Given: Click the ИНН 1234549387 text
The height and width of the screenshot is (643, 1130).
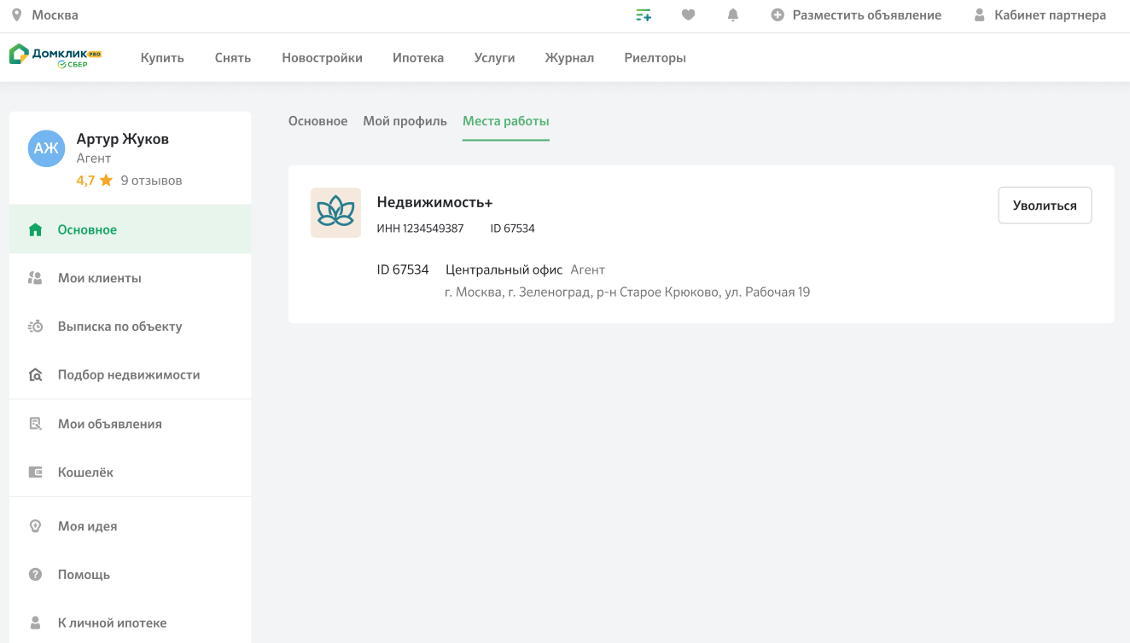Looking at the screenshot, I should [x=420, y=229].
